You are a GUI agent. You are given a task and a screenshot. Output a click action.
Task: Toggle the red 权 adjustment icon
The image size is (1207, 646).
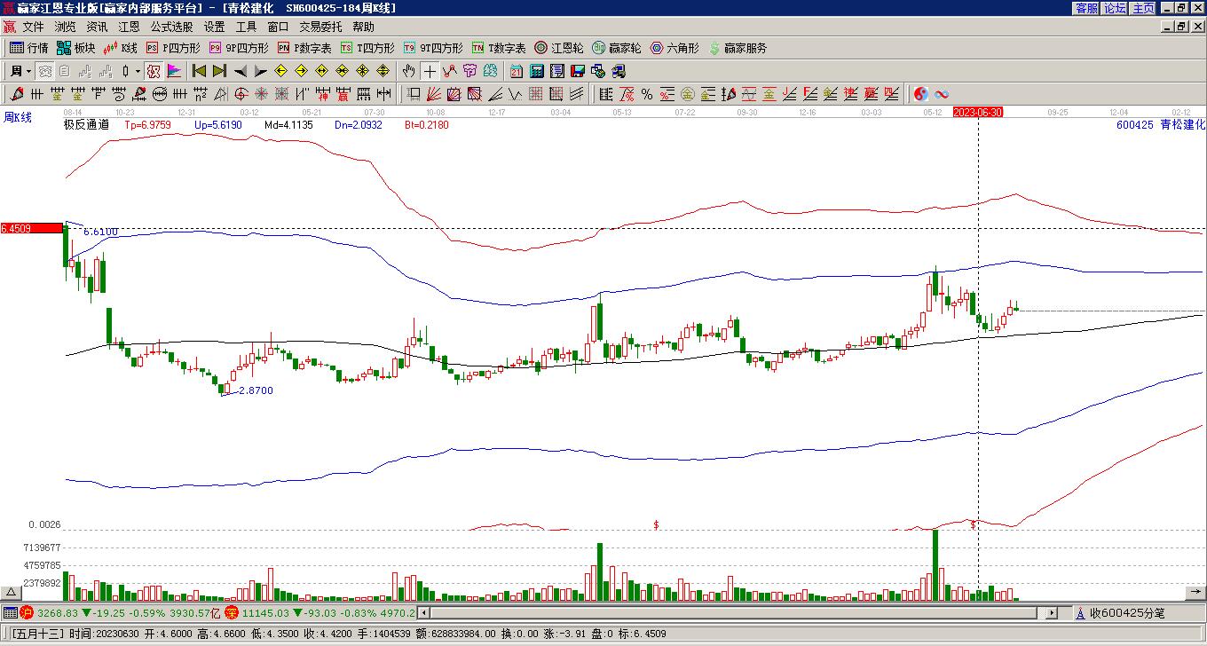pos(154,71)
